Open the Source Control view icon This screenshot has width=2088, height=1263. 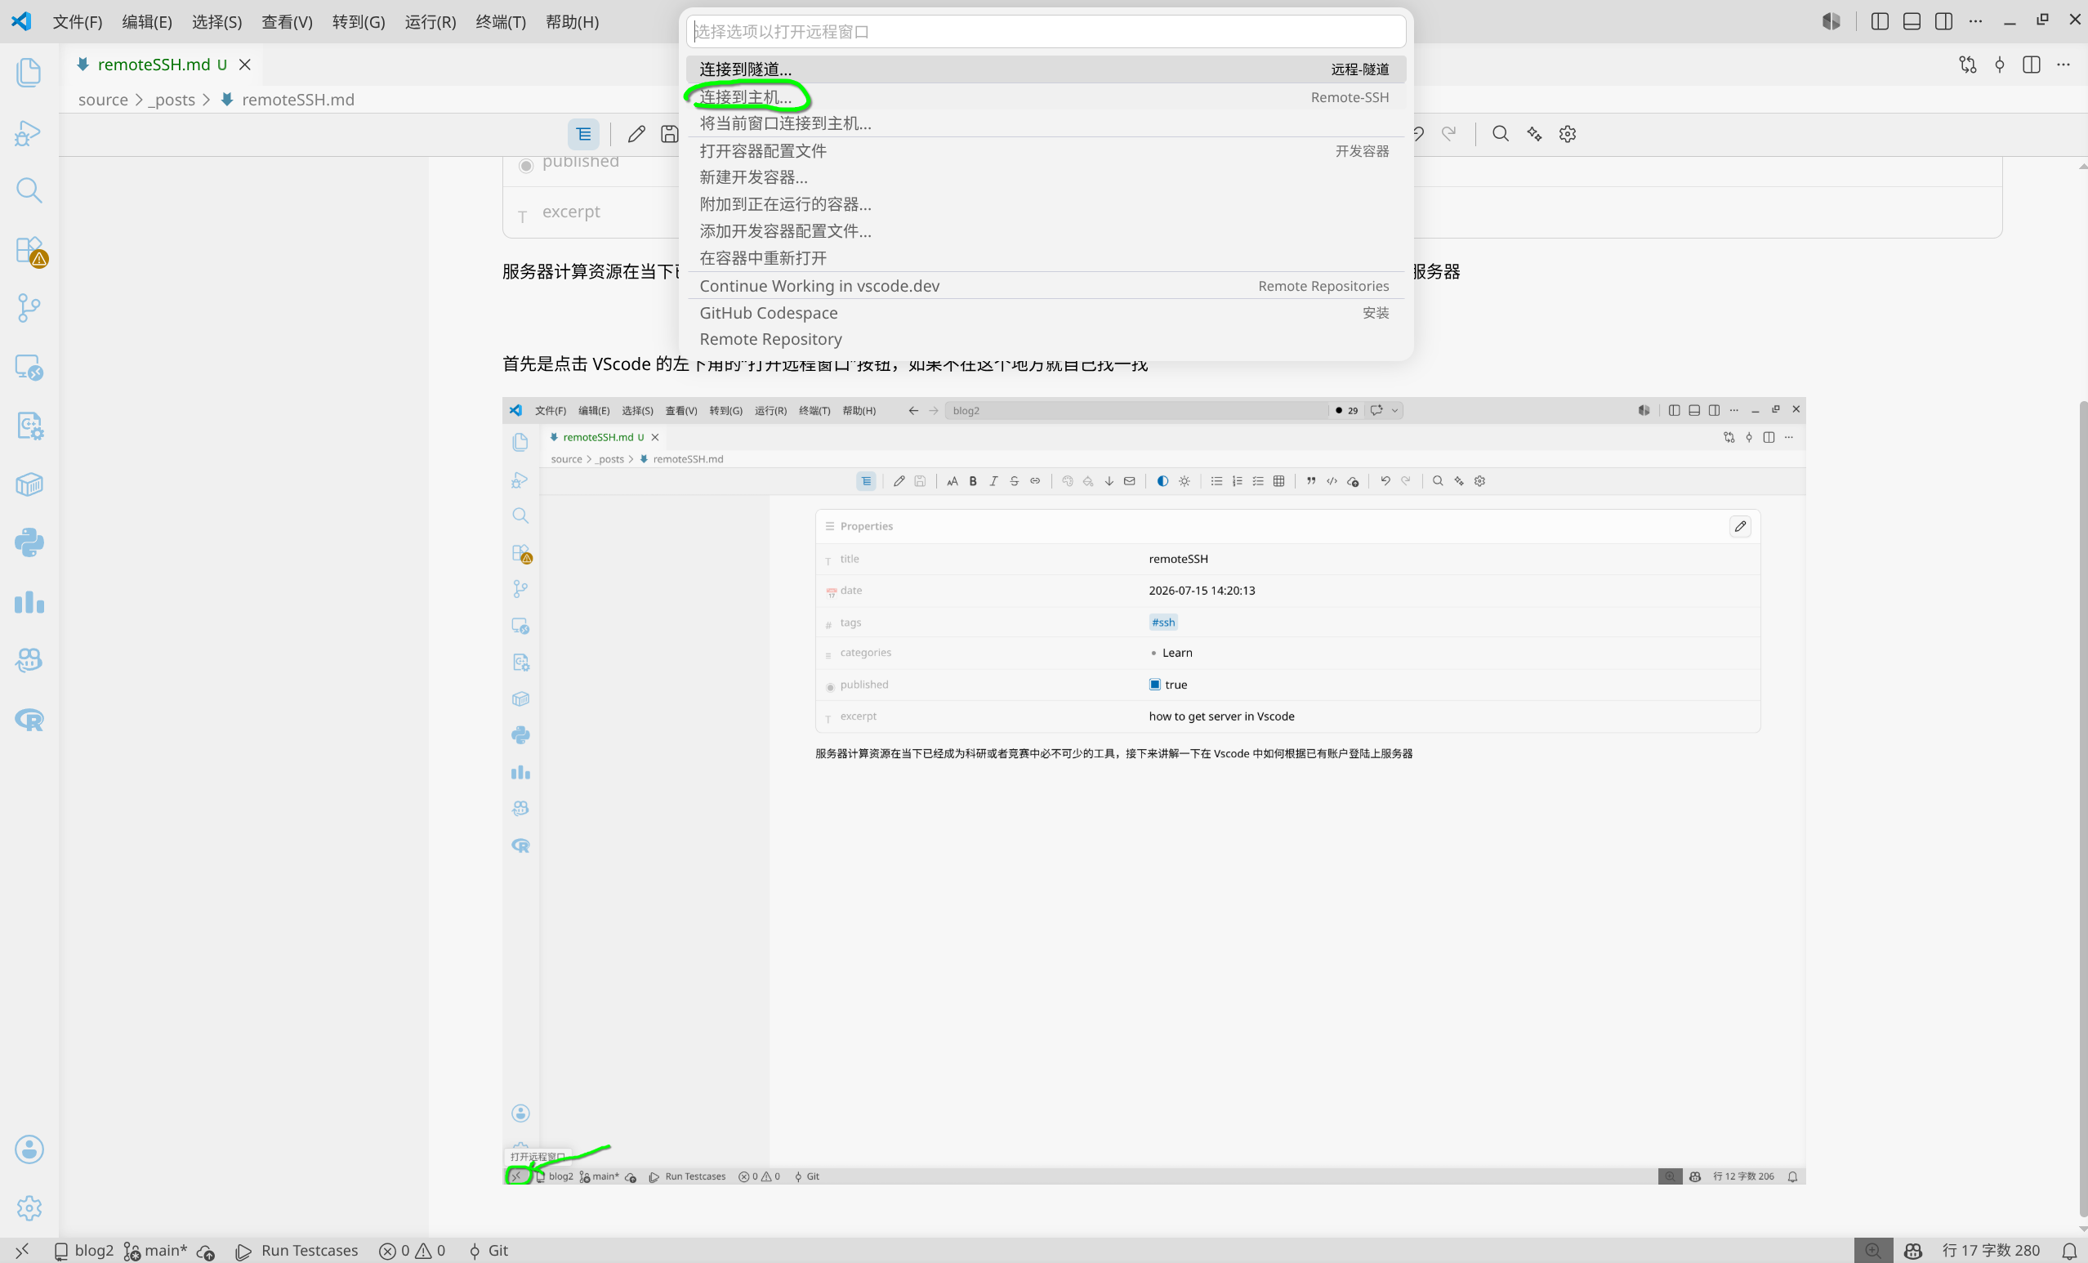click(x=29, y=308)
